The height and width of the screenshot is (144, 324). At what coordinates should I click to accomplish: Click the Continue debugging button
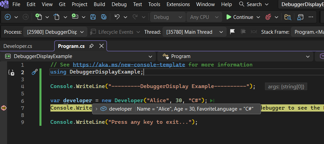pyautogui.click(x=239, y=17)
